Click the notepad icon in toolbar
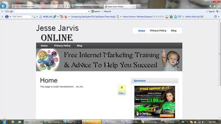 (x=167, y=17)
